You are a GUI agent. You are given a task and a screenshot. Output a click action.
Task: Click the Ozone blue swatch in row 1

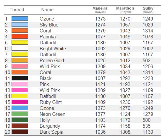pos(20,19)
